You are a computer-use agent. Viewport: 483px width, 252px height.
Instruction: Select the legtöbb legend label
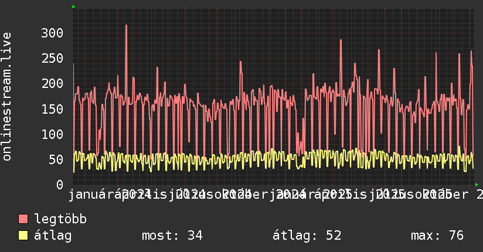(x=60, y=219)
